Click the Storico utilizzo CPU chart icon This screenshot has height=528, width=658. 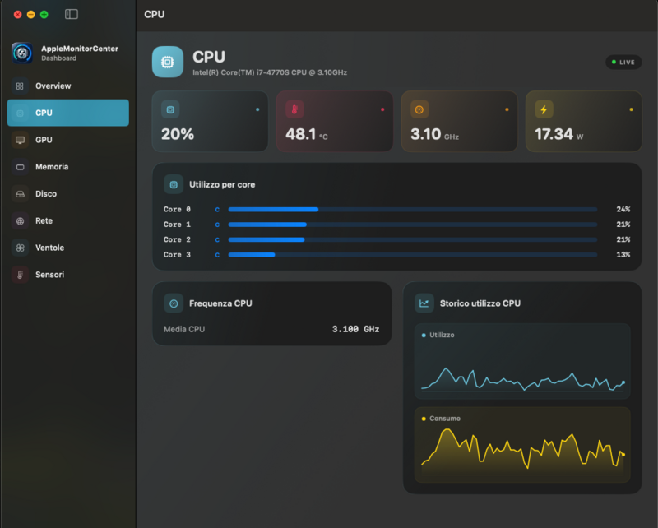[x=424, y=303]
